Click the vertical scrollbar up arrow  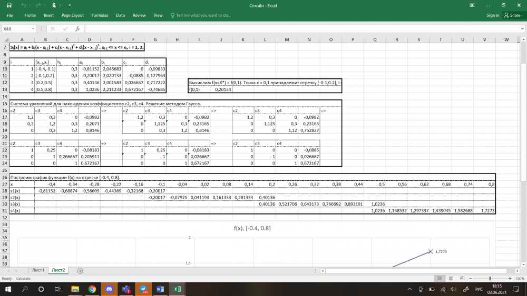(x=524, y=39)
